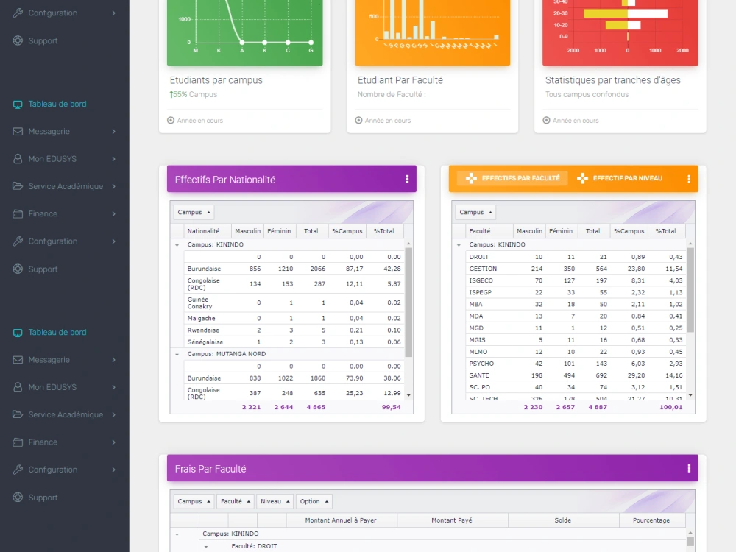
Task: Collapse Campus: KININDO group in Frais table
Action: [177, 534]
